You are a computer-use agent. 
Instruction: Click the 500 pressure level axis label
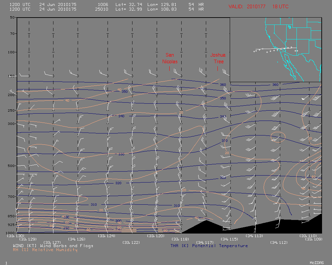(11, 166)
